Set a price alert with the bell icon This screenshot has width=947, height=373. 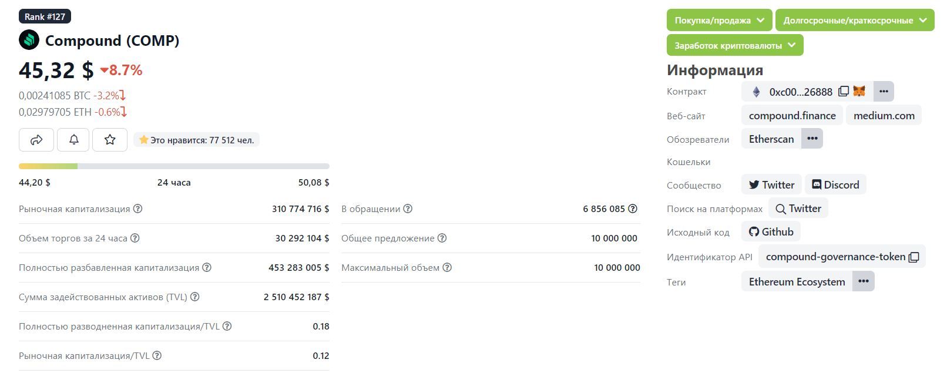(73, 140)
